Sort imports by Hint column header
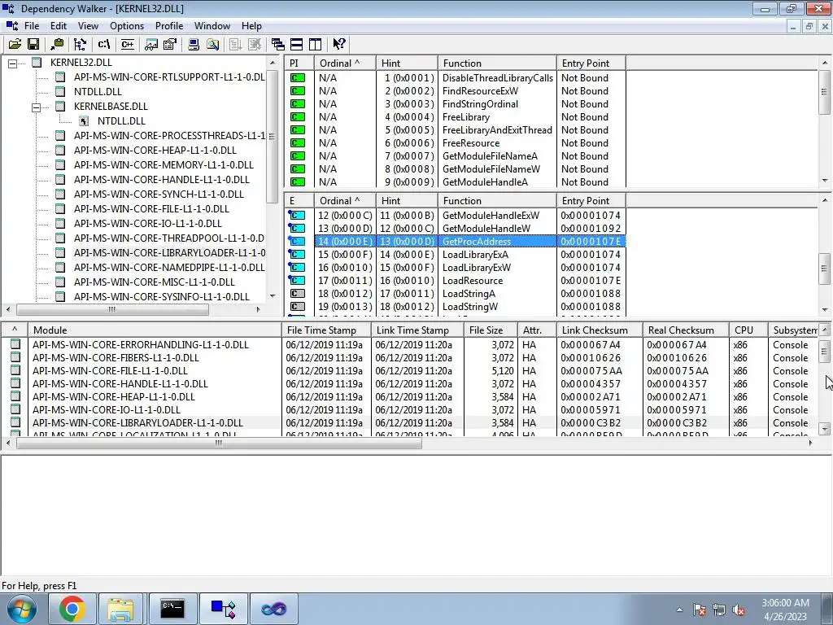The image size is (833, 625). 407,63
